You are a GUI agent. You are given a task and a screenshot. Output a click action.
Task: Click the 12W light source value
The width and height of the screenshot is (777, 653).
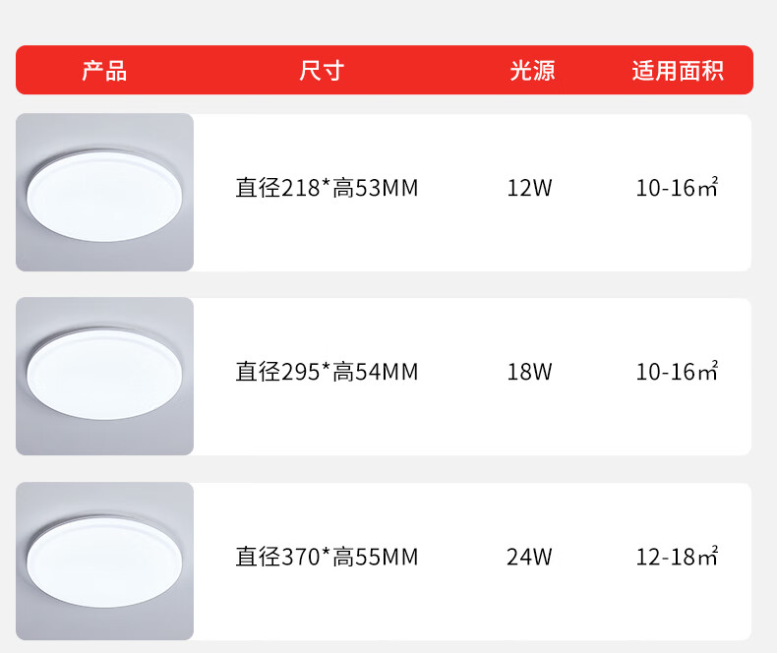click(529, 188)
